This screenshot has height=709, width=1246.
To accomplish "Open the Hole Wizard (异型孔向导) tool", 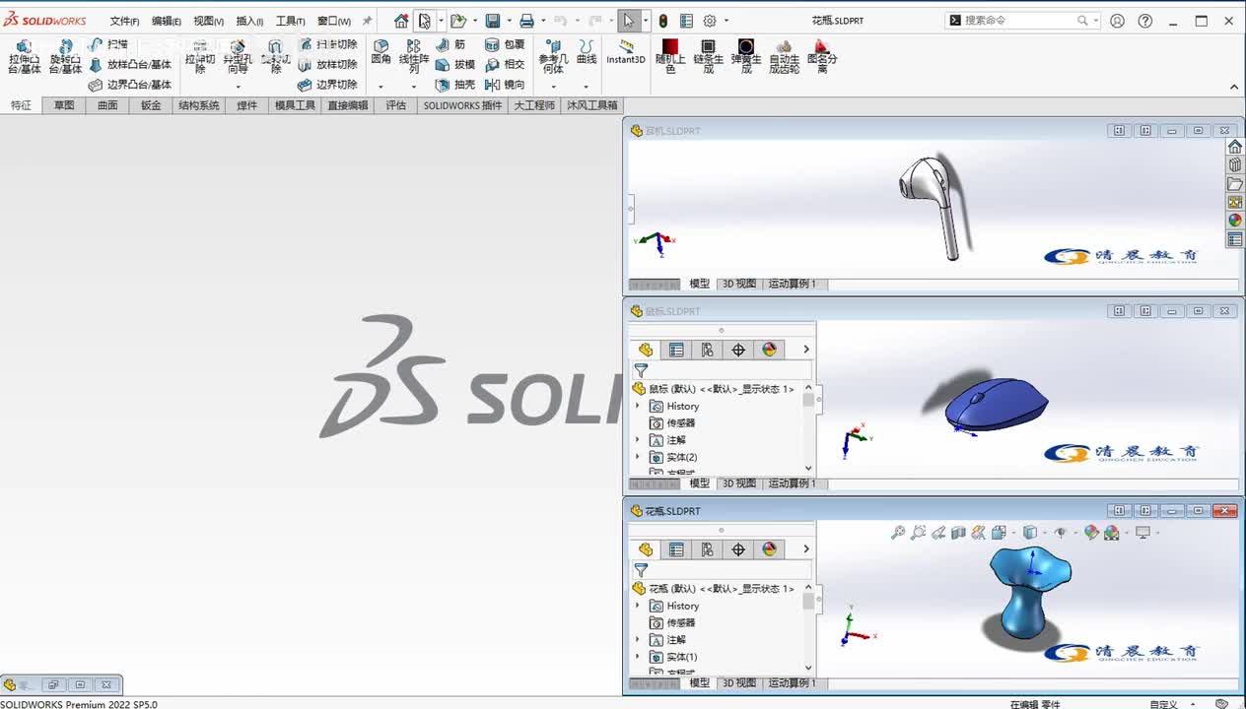I will [x=238, y=57].
